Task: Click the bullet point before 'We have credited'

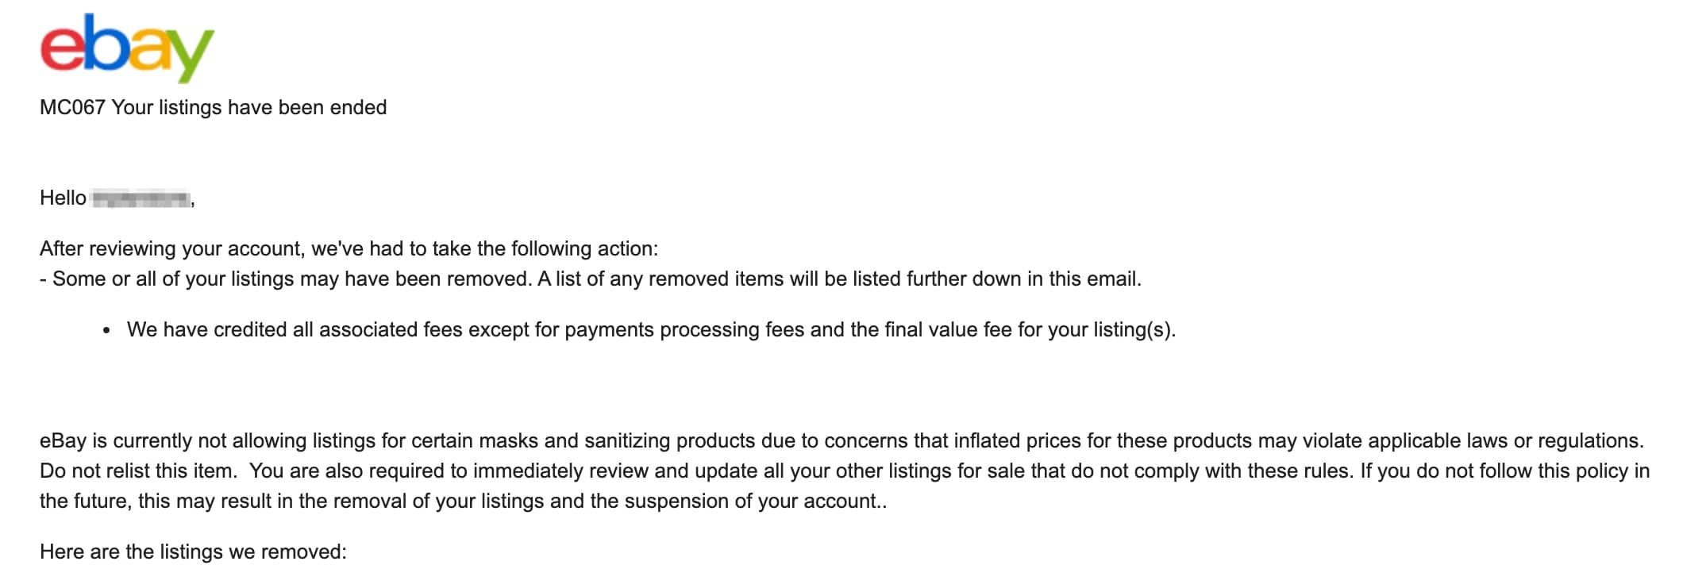Action: 106,330
